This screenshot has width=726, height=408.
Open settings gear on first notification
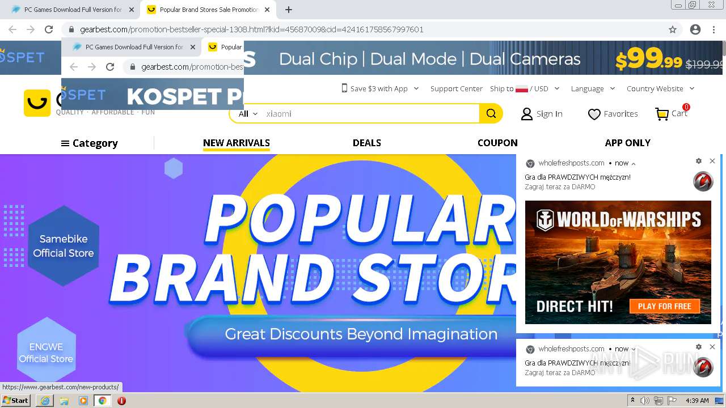coord(699,161)
